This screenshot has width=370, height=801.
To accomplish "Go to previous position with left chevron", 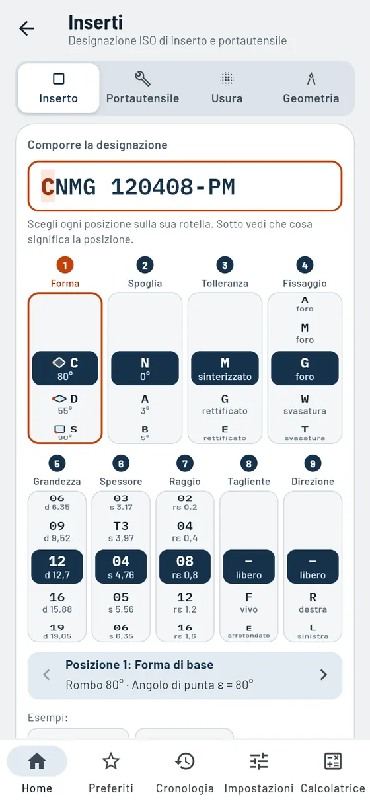I will pos(46,675).
